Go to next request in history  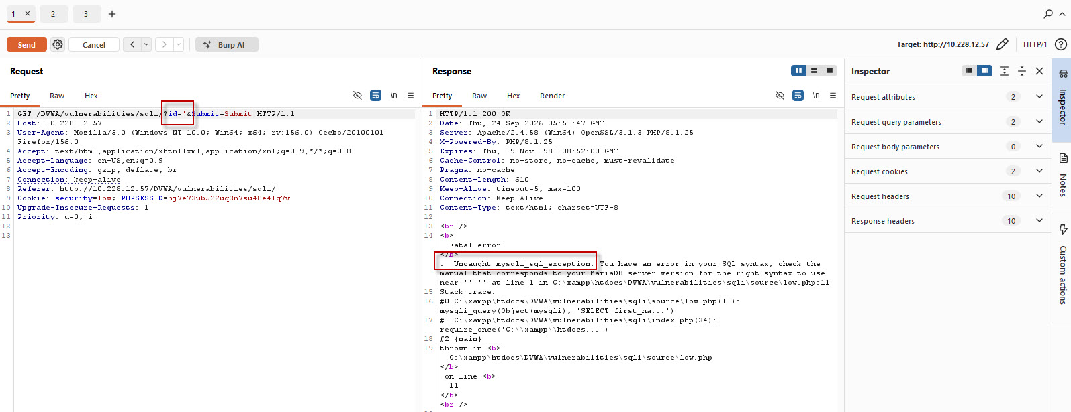coord(165,44)
